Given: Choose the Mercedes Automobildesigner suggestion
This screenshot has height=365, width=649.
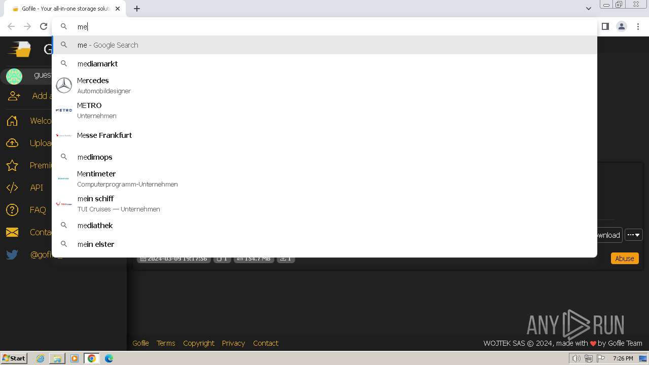Looking at the screenshot, I should (324, 85).
